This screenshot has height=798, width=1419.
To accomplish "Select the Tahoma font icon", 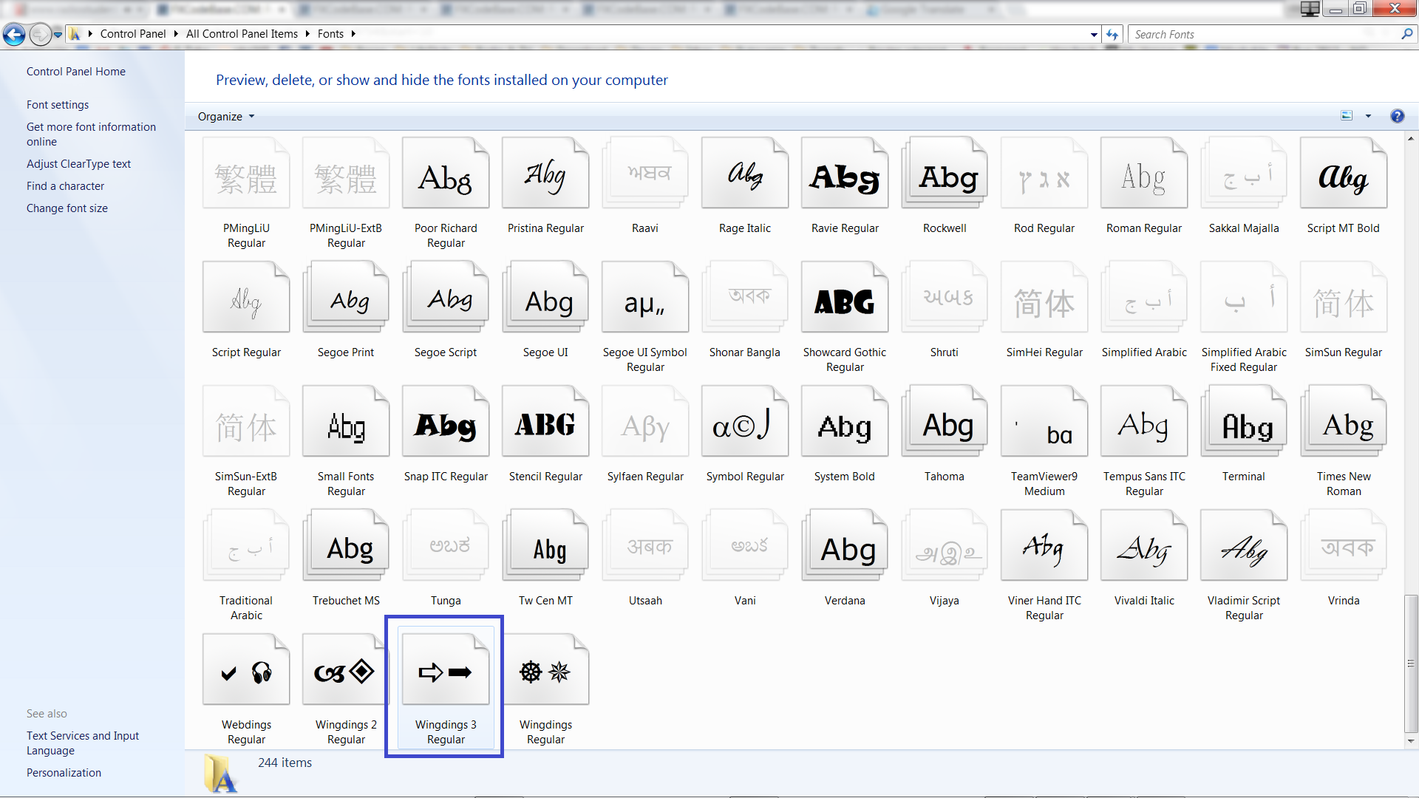I will pyautogui.click(x=945, y=420).
